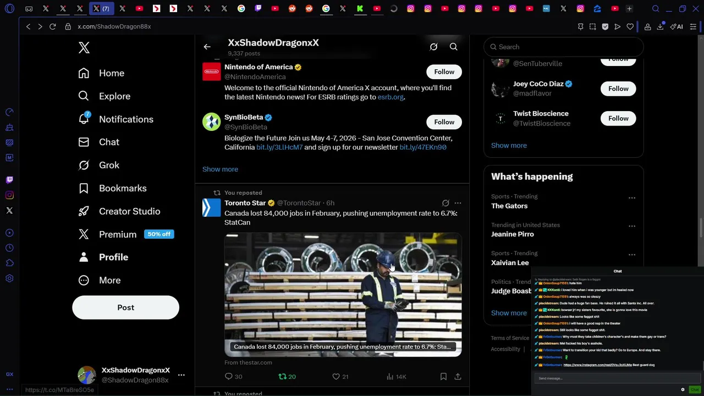Open Bookmarks in X navigation

click(112, 188)
